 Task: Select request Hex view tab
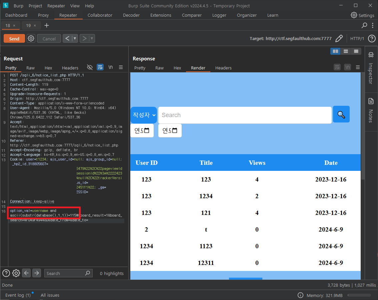(48, 68)
